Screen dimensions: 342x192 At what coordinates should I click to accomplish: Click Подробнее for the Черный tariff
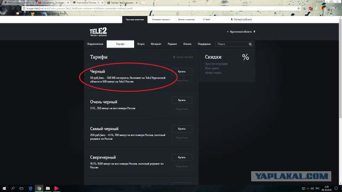(x=182, y=81)
